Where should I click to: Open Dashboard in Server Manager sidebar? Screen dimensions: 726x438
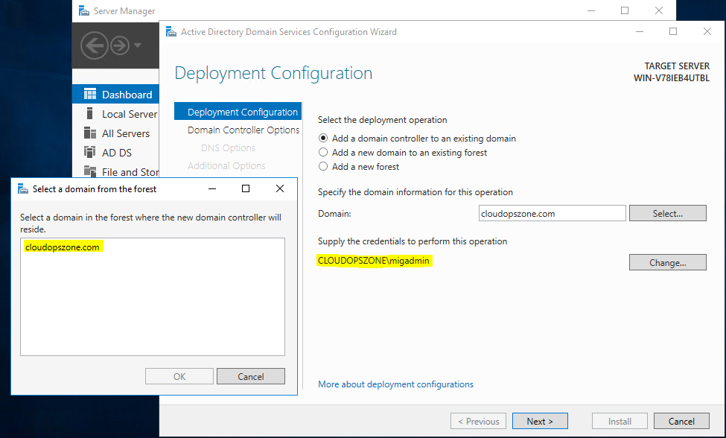(x=115, y=95)
